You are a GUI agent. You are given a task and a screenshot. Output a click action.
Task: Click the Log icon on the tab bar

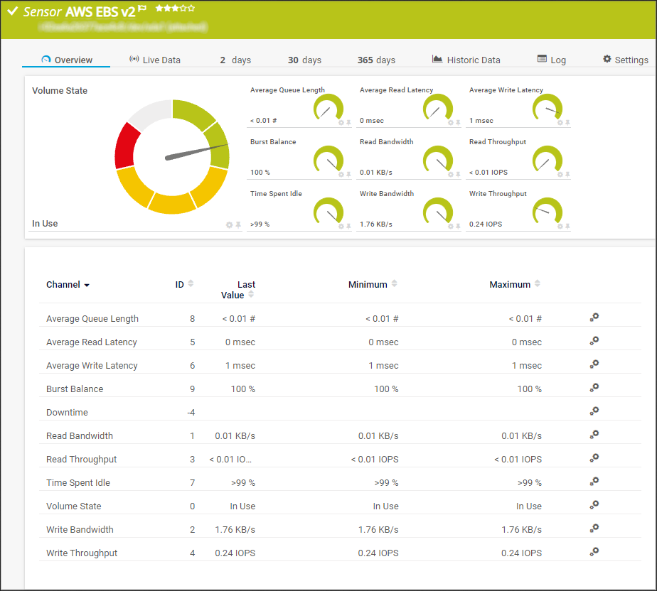coord(541,59)
